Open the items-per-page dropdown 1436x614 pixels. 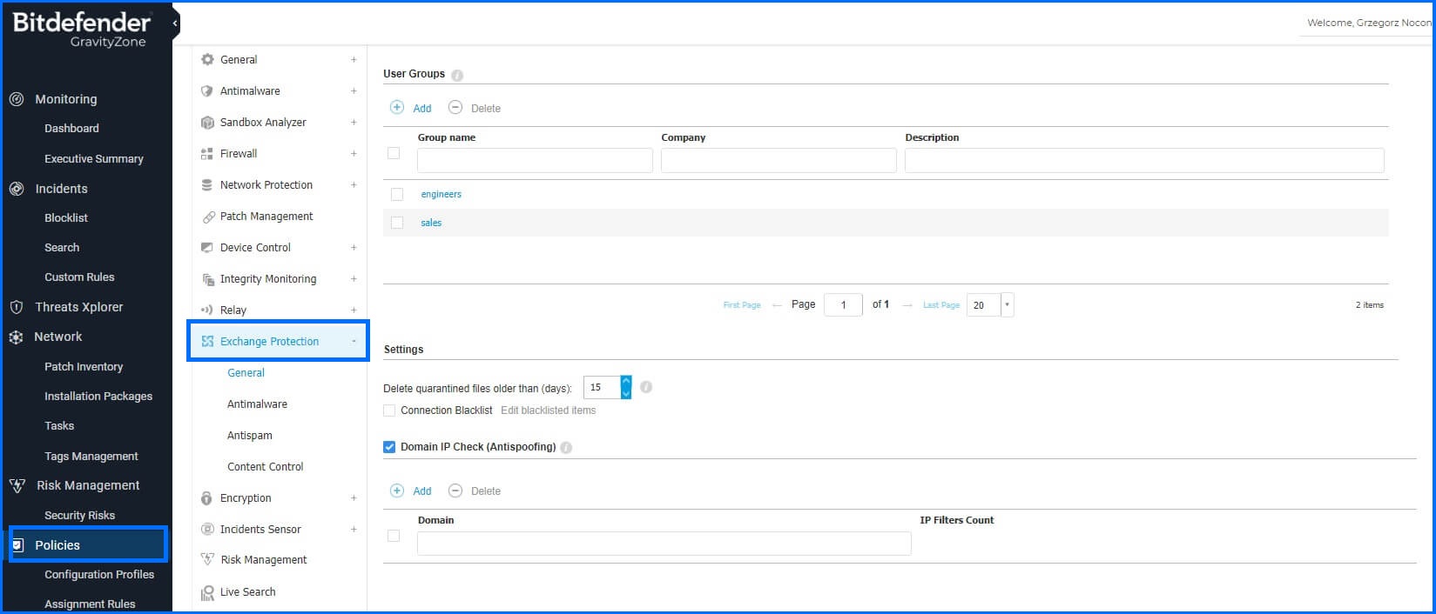1008,305
